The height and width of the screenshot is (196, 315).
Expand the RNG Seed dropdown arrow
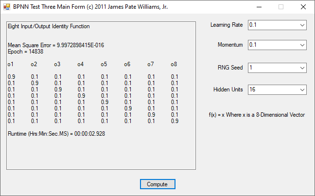(302, 68)
